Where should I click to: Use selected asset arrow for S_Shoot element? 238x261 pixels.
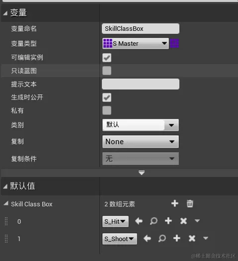click(x=147, y=238)
